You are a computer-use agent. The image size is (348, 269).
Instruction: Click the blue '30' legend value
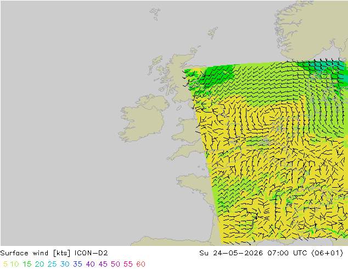(65, 264)
